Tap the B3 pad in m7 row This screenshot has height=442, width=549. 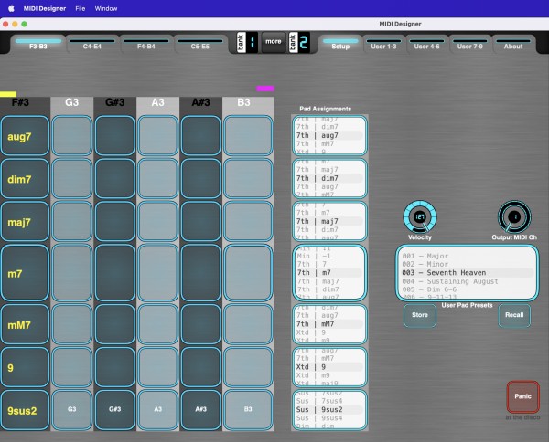pos(248,273)
